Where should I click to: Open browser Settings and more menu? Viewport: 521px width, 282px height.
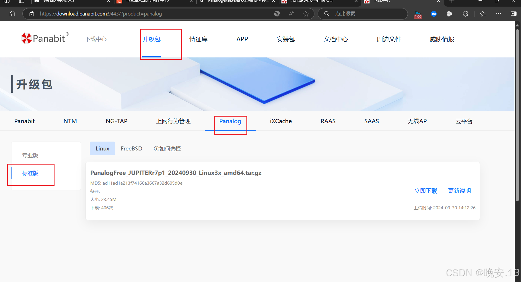coord(499,13)
